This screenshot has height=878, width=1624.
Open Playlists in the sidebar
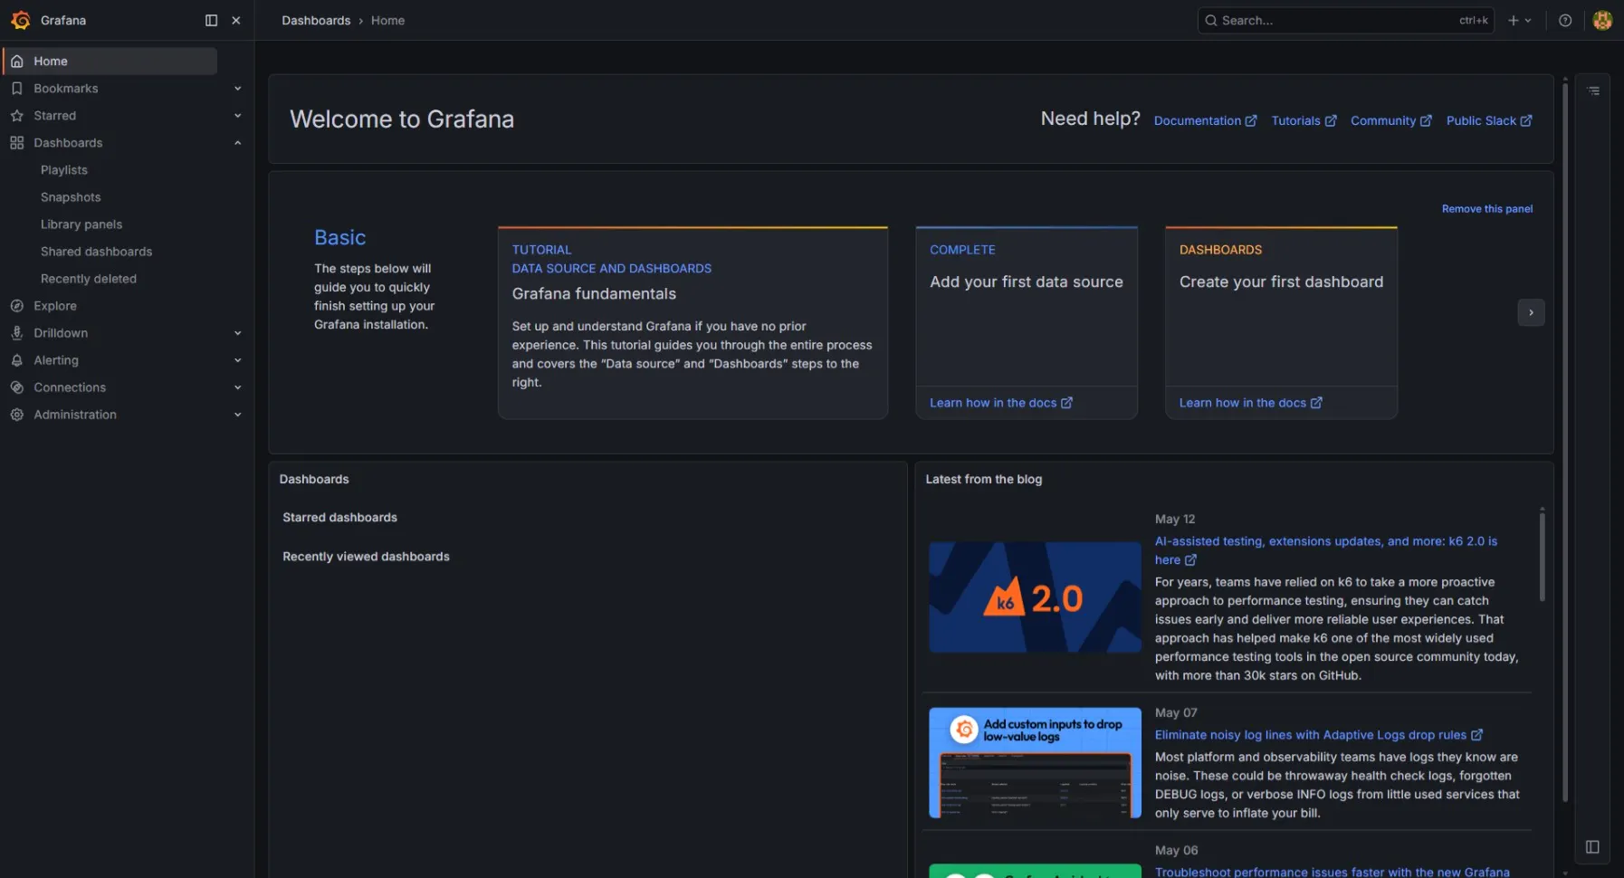[x=64, y=169]
